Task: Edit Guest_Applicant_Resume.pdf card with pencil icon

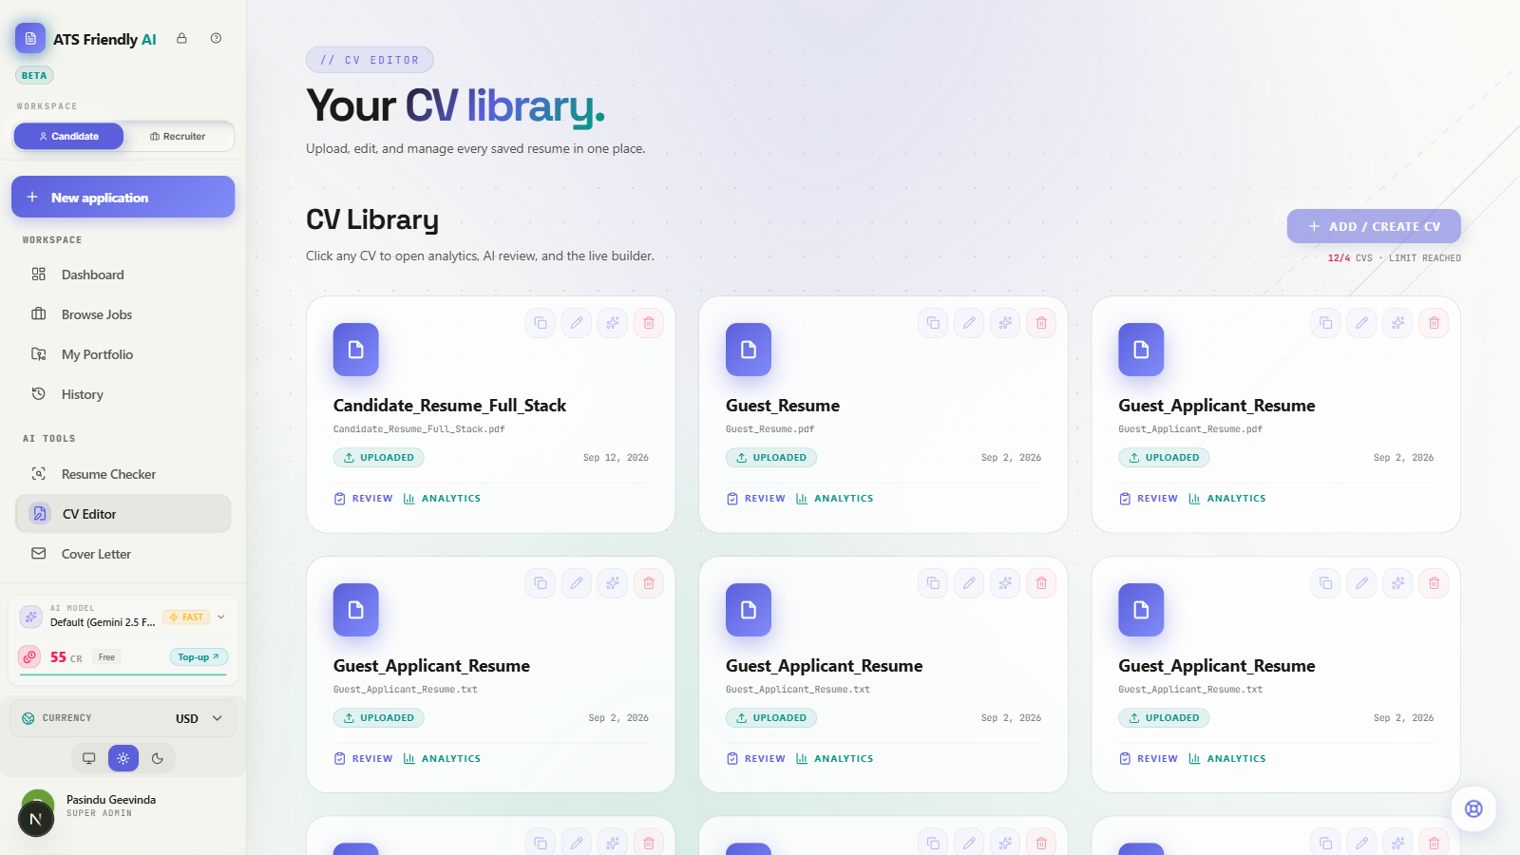Action: point(1361,323)
